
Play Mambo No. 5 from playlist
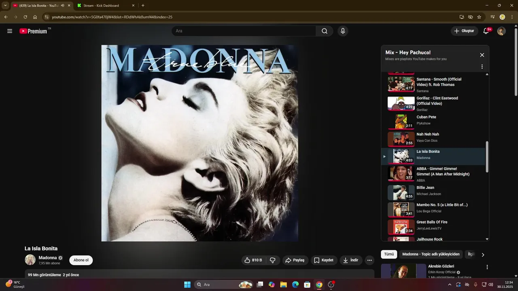click(x=433, y=209)
